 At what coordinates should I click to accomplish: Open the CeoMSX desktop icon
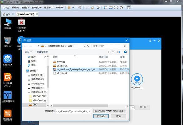point(8,60)
